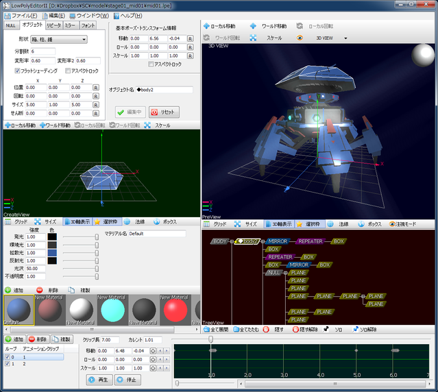Click ソロ解除 pin icon in TreeView toolbar
438x392 pixels.
coord(355,330)
